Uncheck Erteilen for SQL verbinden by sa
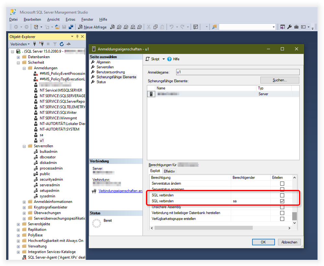Screen dimensions: 324x266 coord(282,201)
